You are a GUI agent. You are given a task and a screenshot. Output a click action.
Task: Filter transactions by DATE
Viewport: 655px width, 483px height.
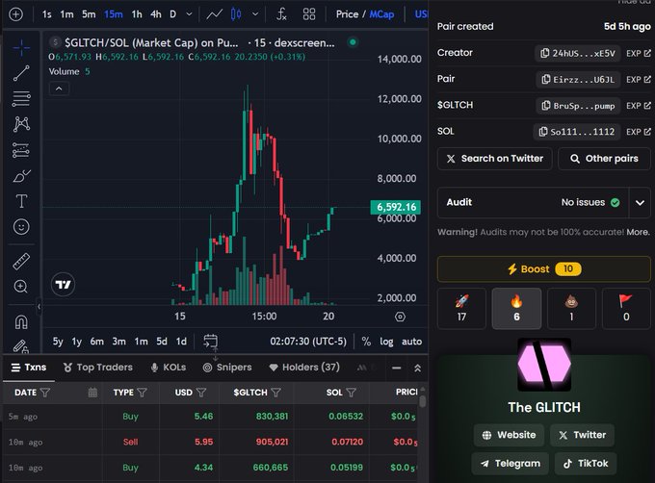point(45,393)
